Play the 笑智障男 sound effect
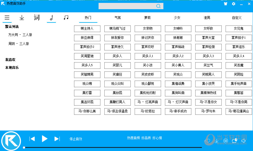 pos(87,75)
